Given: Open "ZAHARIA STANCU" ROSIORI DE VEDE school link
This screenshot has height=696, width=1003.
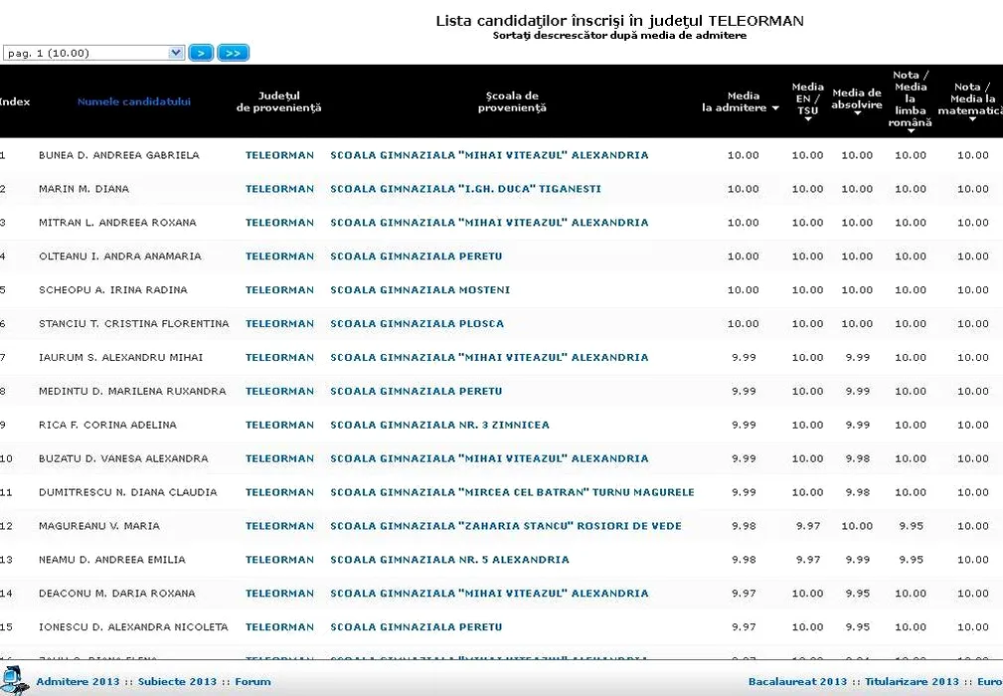Looking at the screenshot, I should point(506,526).
